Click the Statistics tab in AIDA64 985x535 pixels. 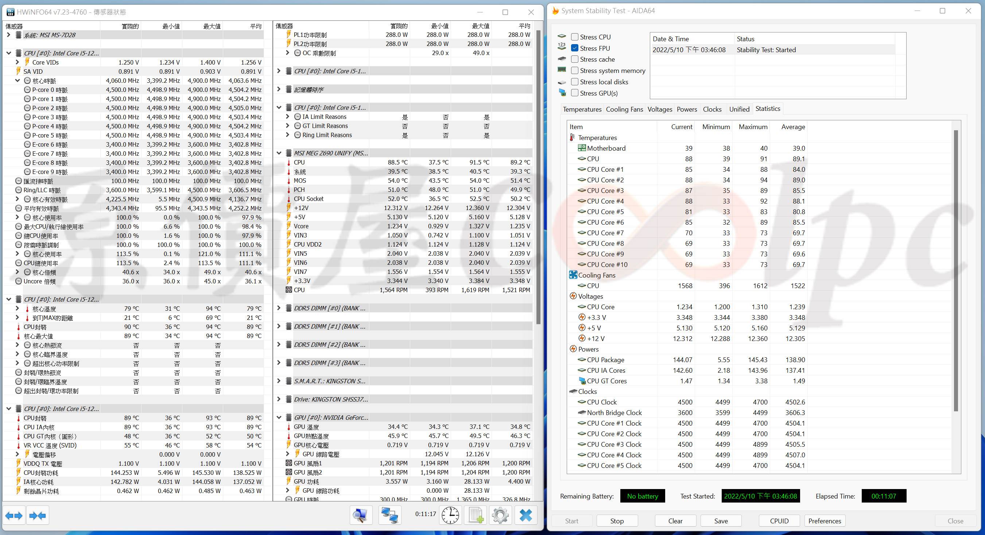coord(768,109)
